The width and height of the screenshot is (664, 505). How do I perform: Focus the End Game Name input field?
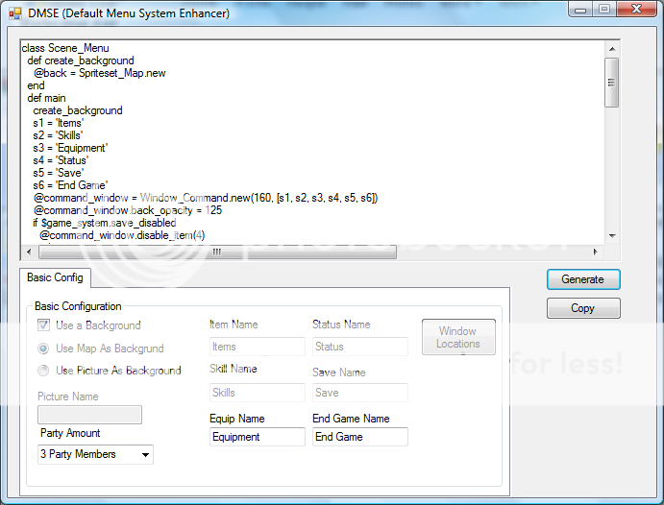click(359, 437)
